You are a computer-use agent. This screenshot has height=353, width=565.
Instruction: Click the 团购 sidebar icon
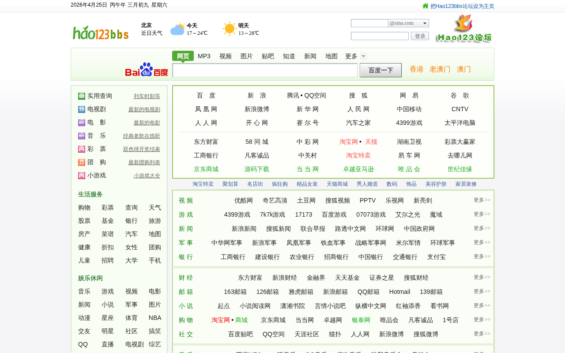pos(82,162)
